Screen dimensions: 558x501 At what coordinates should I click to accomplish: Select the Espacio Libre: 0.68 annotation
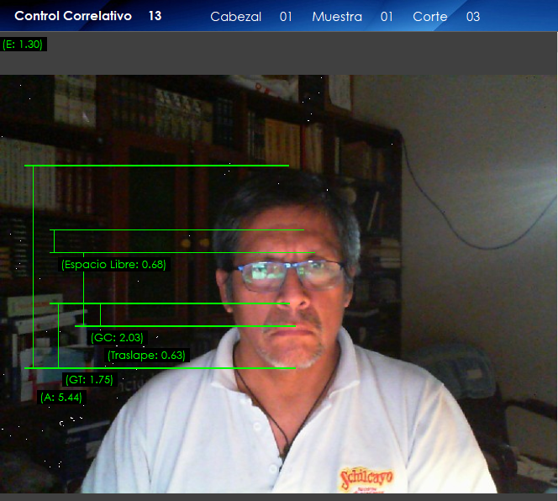tap(113, 265)
